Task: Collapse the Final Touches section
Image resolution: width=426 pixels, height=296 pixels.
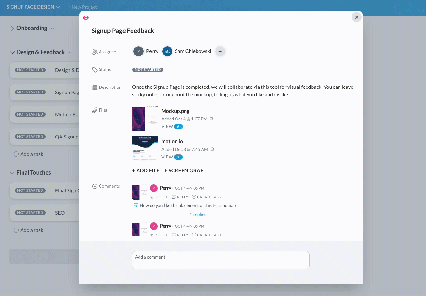Action: (x=12, y=173)
